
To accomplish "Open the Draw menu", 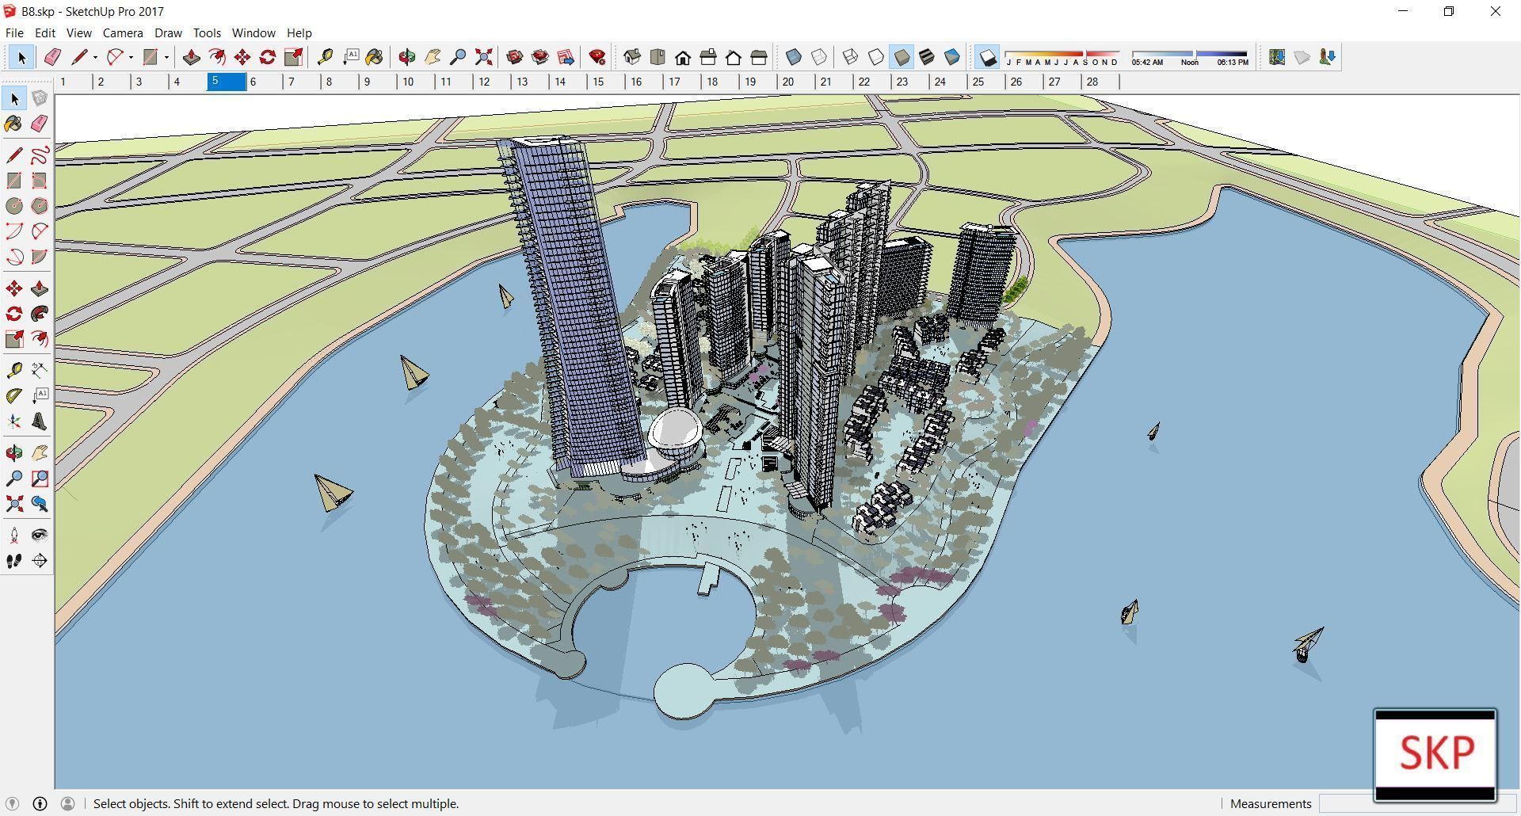I will pos(168,32).
